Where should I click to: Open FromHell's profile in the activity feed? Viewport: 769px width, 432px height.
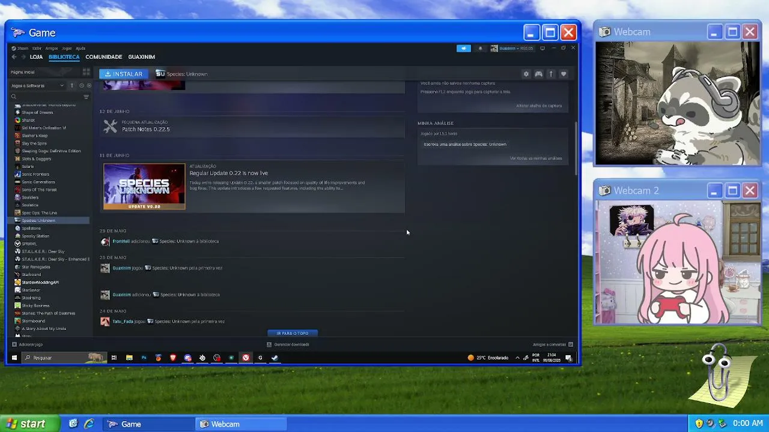[x=121, y=241]
